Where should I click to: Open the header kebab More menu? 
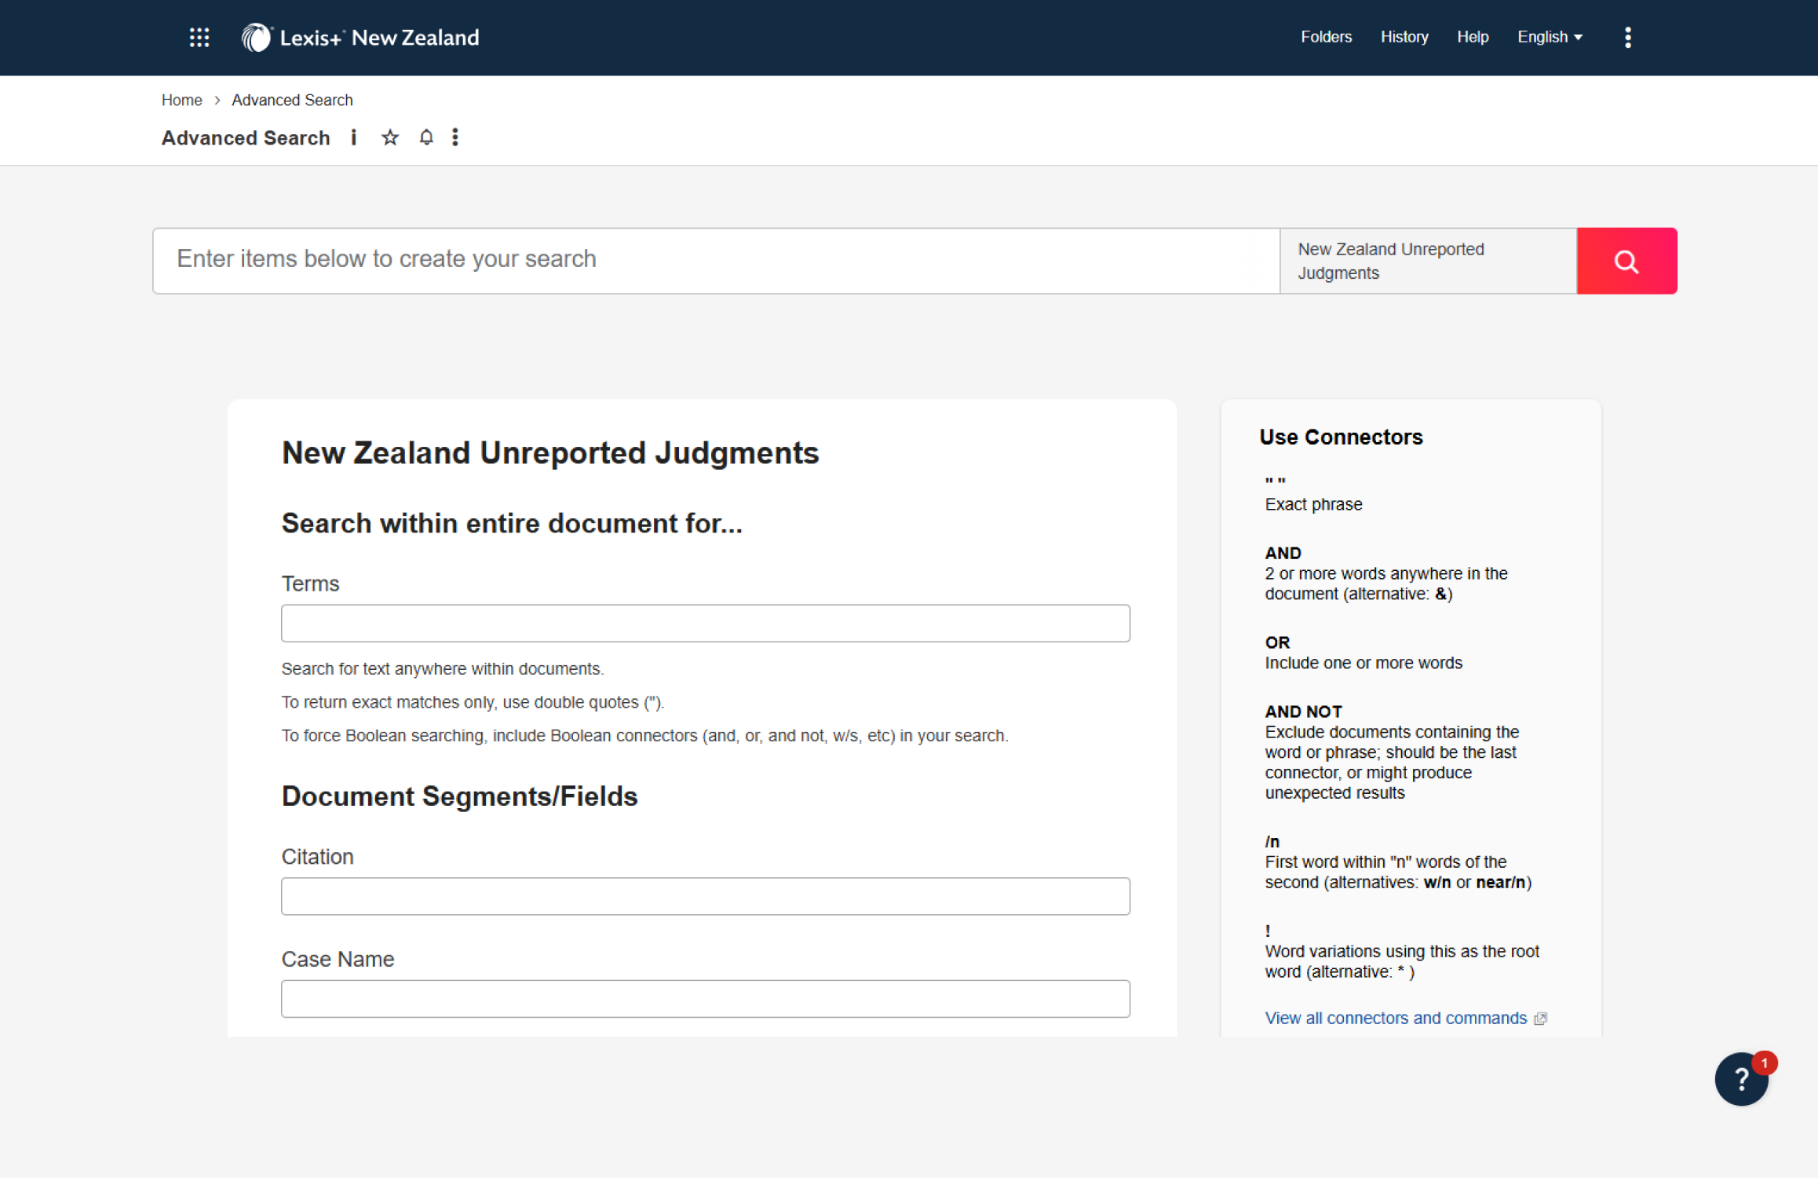click(1627, 37)
